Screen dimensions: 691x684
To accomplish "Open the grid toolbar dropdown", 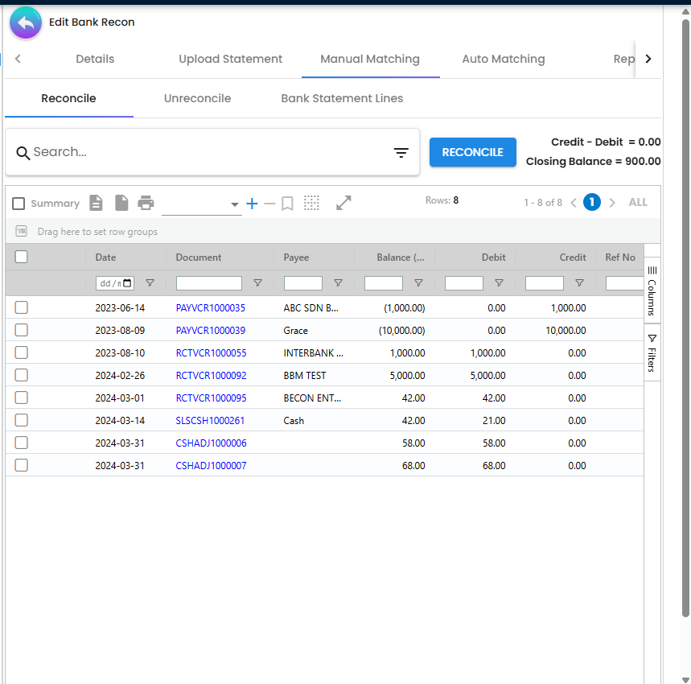I will 201,204.
